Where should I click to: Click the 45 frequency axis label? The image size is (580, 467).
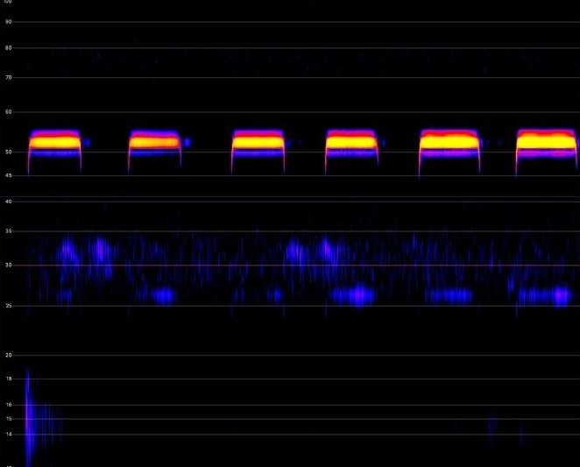pyautogui.click(x=8, y=175)
